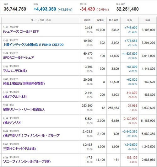Select current price 20,065 cell
The height and width of the screenshot is (167, 157).
click(88, 80)
